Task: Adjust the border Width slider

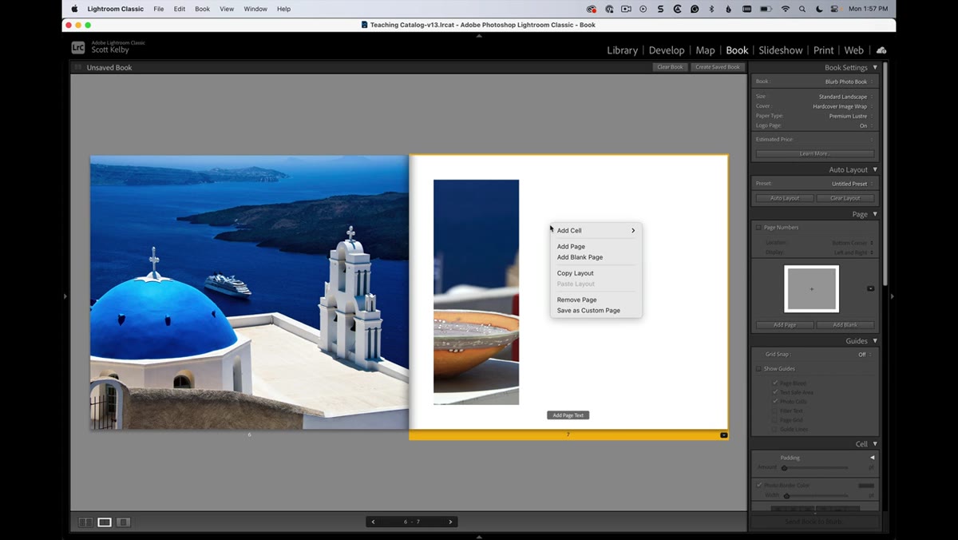Action: [x=786, y=496]
